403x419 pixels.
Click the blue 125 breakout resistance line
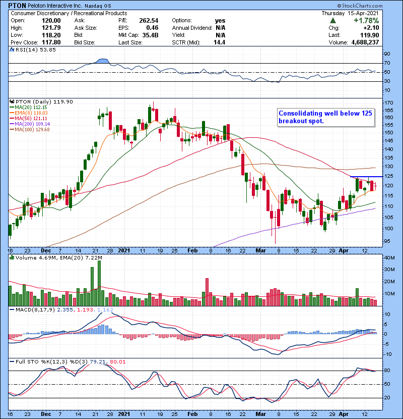pyautogui.click(x=366, y=177)
